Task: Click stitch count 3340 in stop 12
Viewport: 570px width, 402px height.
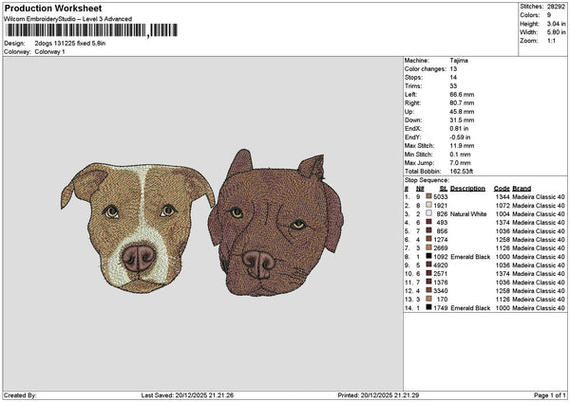Action: [x=440, y=291]
